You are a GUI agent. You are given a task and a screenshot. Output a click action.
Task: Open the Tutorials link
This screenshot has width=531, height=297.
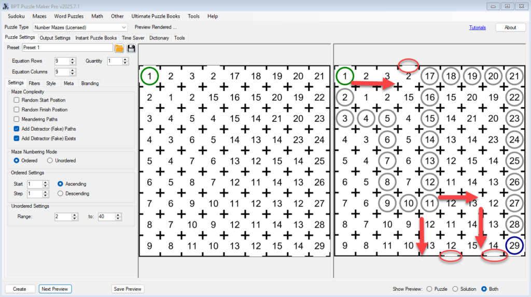point(477,27)
